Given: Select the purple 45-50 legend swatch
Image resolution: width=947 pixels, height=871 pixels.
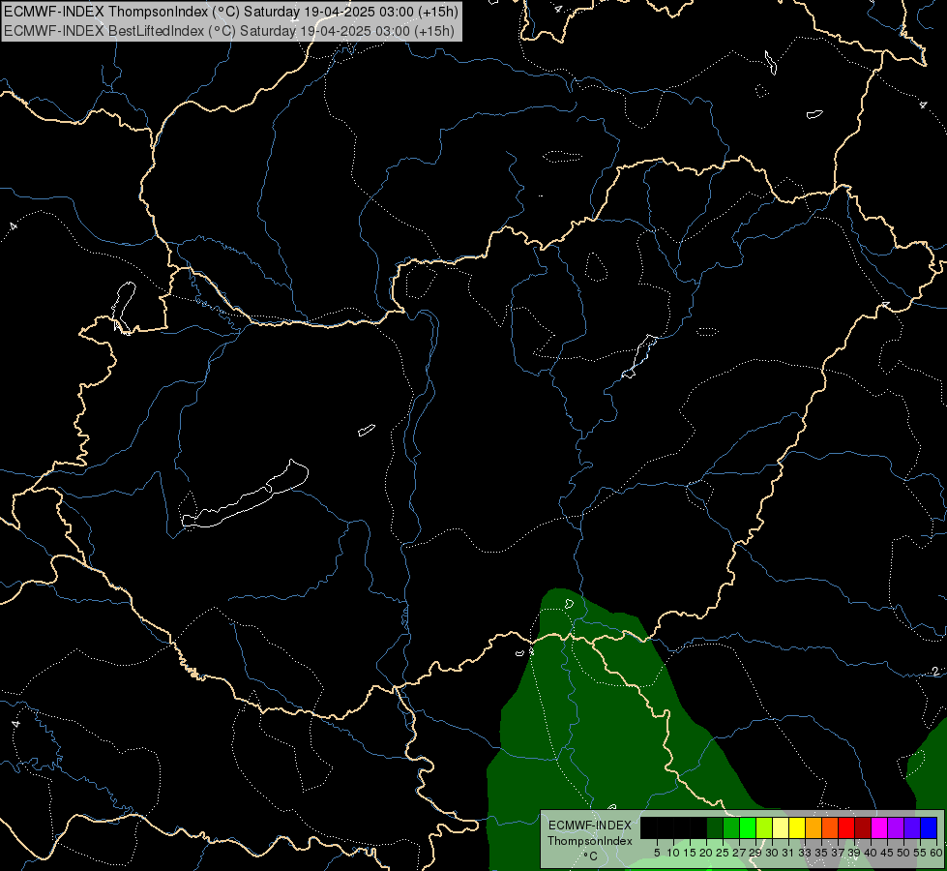Looking at the screenshot, I should pyautogui.click(x=896, y=827).
